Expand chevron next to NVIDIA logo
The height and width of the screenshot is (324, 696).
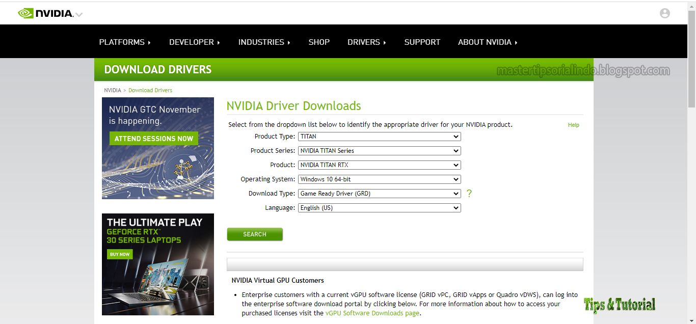(79, 14)
